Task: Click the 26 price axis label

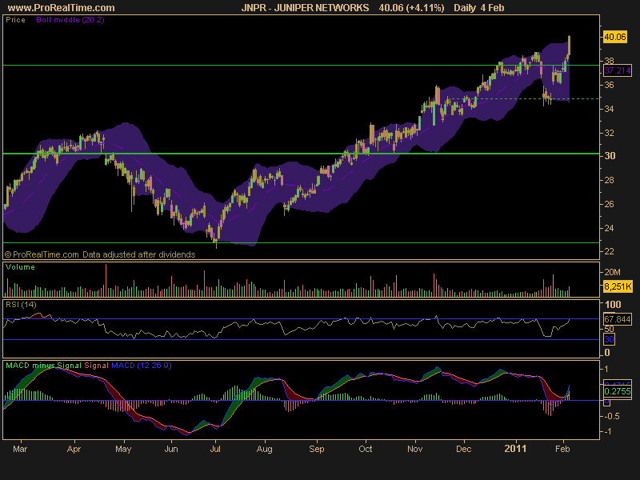Action: 609,204
